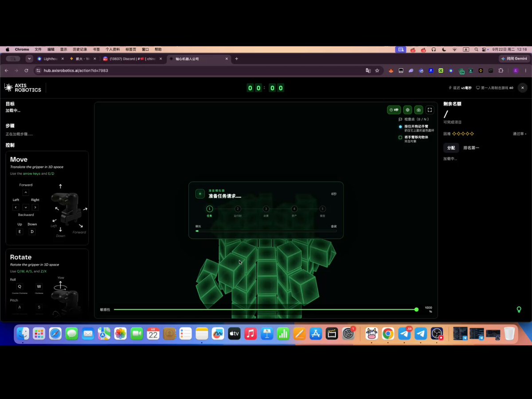The width and height of the screenshot is (532, 399).
Task: Open Finder from the Dock
Action: pyautogui.click(x=23, y=333)
